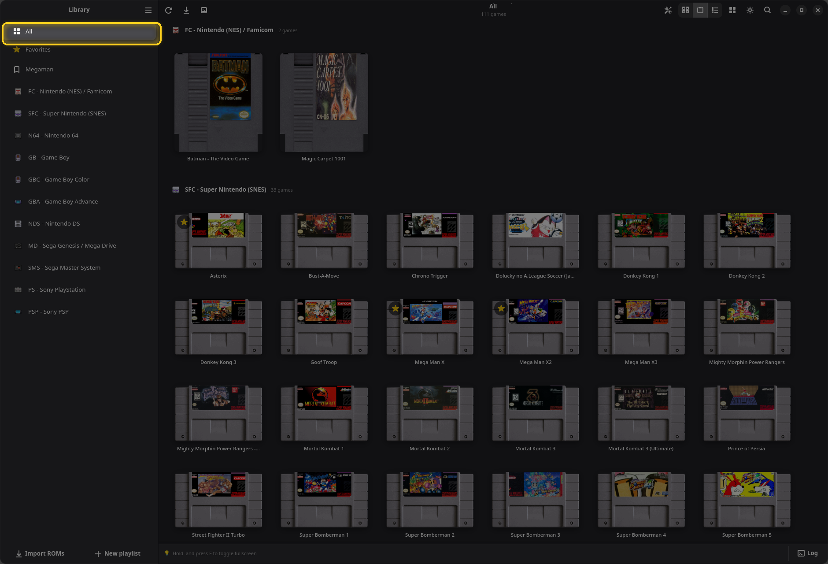The height and width of the screenshot is (564, 828).
Task: Click the New playlist button
Action: pyautogui.click(x=118, y=553)
